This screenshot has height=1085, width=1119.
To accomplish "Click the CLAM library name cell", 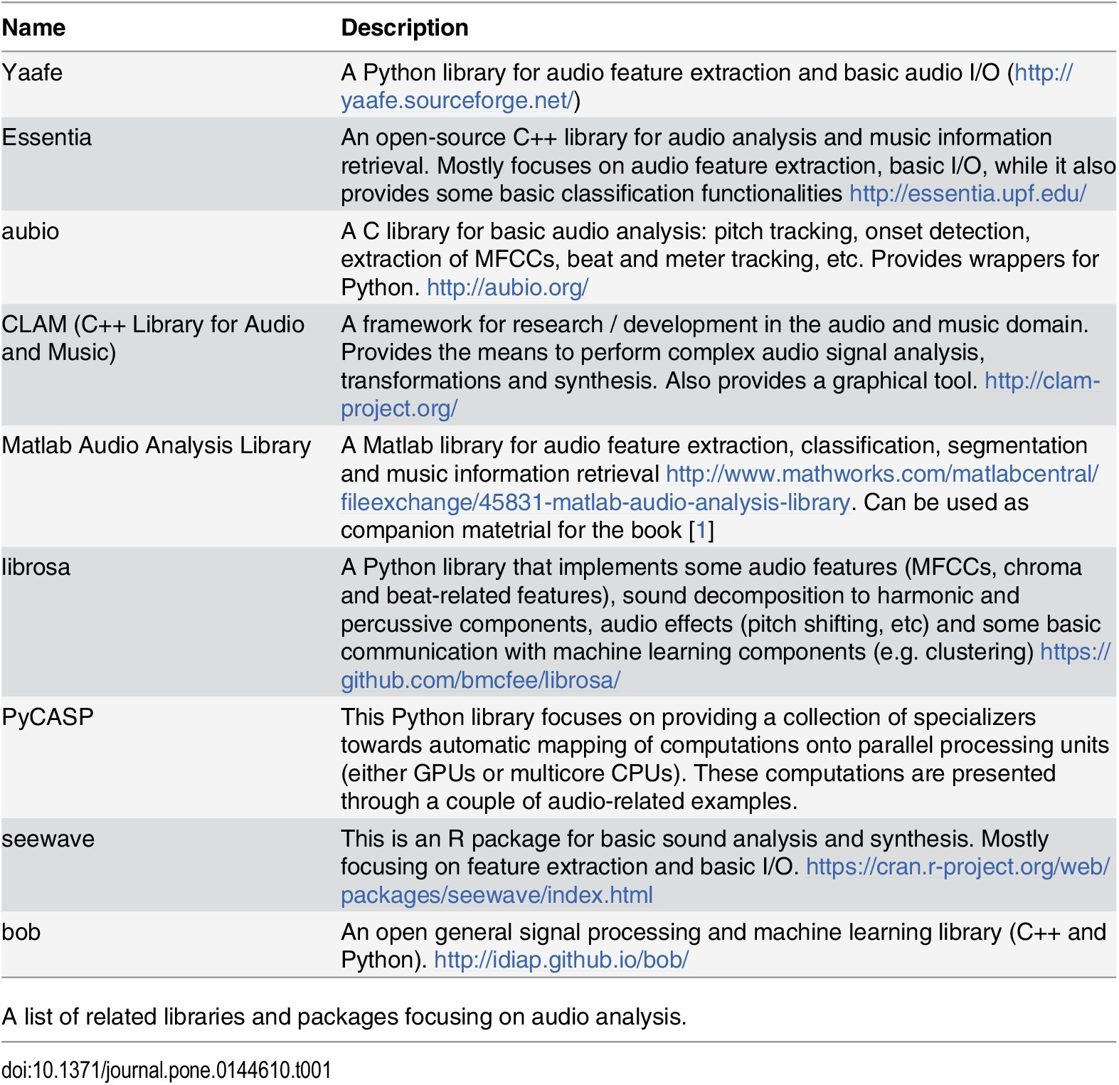I will (x=153, y=338).
